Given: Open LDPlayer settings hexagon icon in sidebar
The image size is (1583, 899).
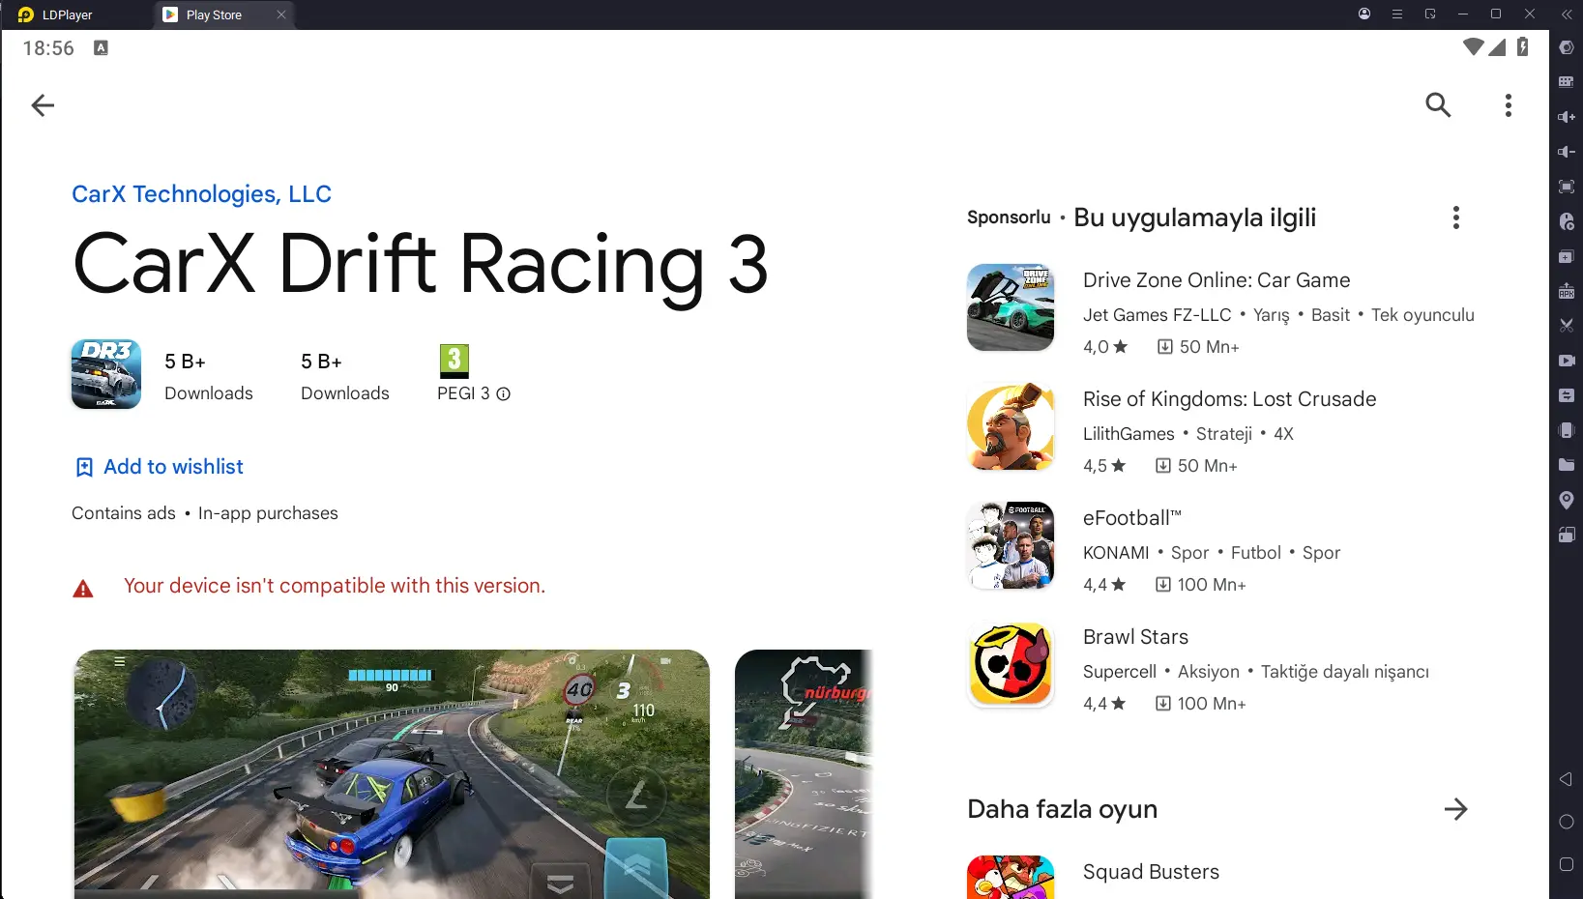Looking at the screenshot, I should click(x=1567, y=47).
